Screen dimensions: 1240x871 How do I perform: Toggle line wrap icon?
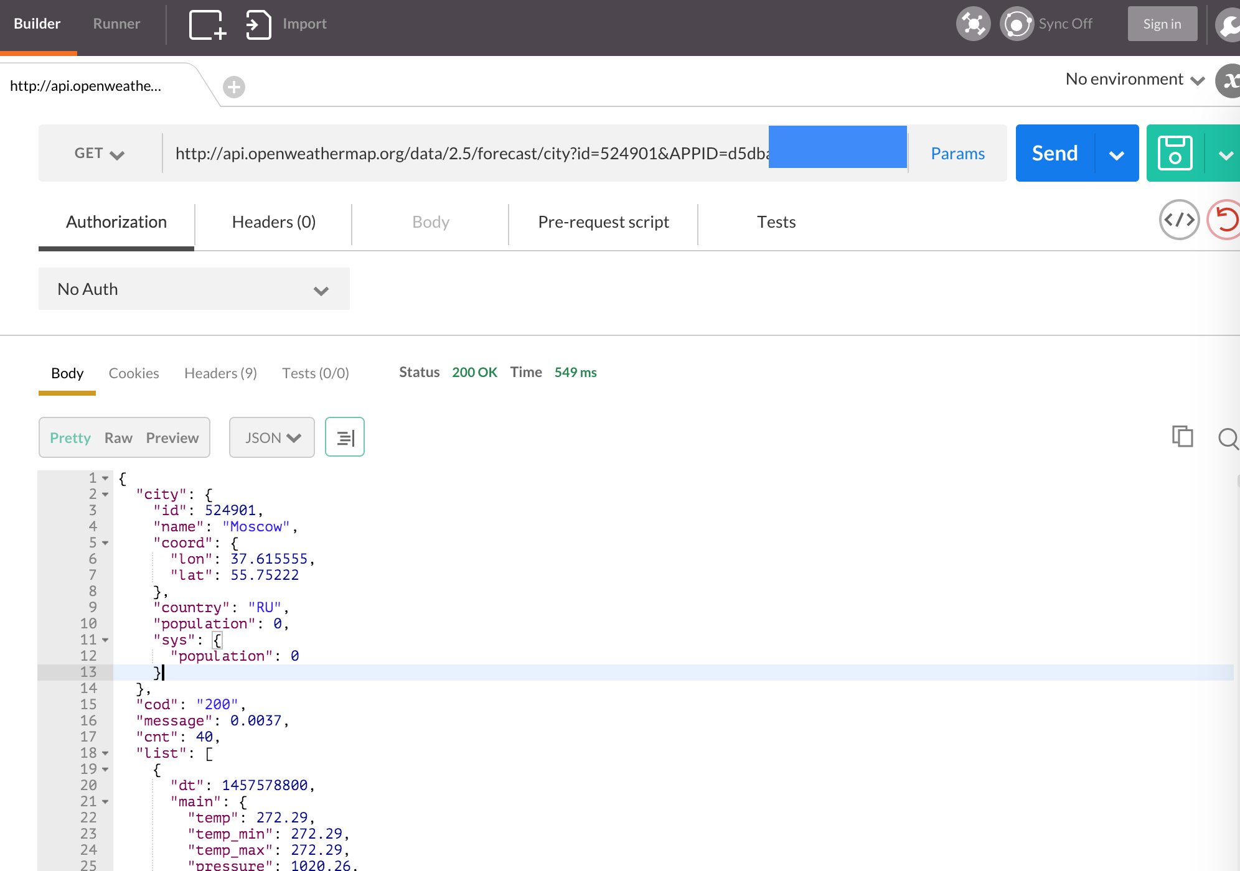click(345, 437)
